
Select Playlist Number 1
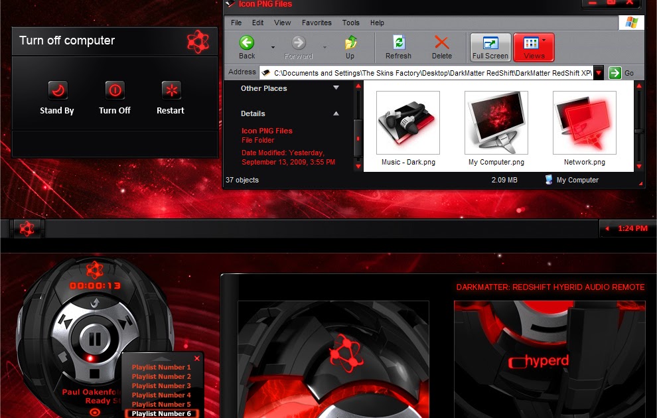click(x=161, y=368)
